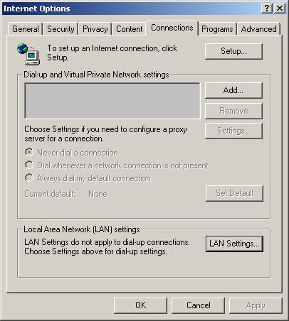Click the globe and computer connection icon
This screenshot has width=289, height=321.
[28, 54]
